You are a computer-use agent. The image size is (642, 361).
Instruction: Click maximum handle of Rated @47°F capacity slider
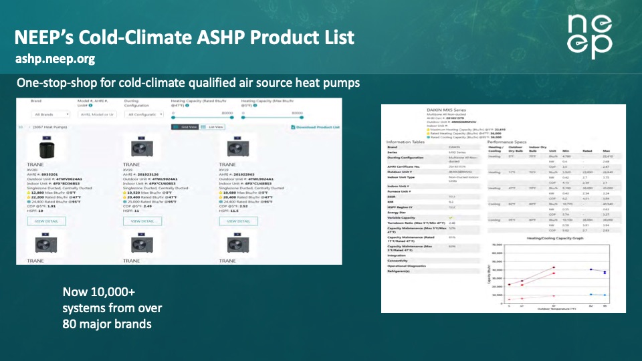tap(232, 118)
